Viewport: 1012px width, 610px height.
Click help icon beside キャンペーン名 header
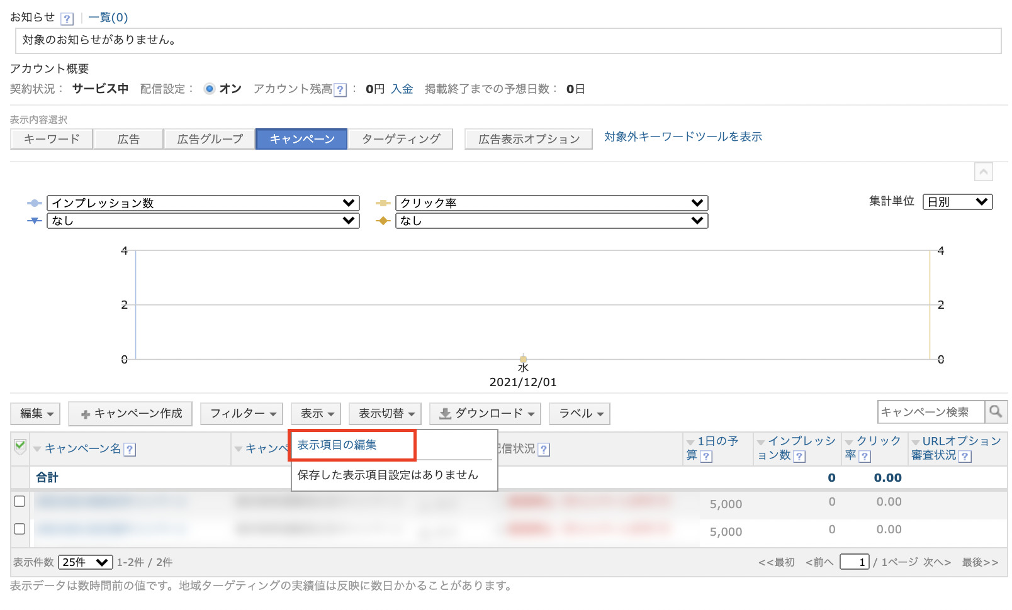130,449
